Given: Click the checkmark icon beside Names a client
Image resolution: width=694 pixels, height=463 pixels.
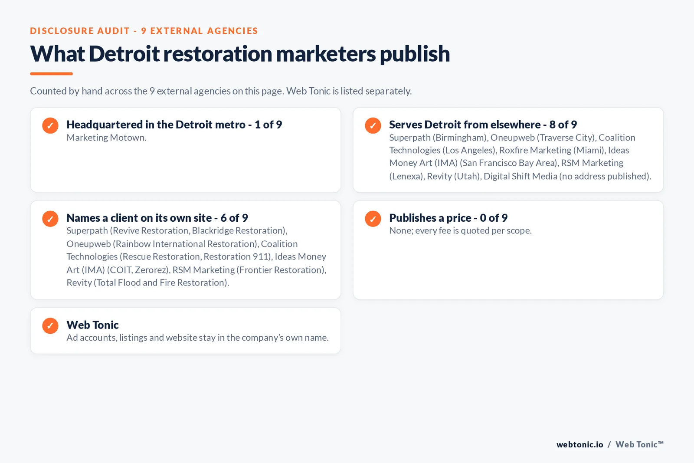Looking at the screenshot, I should coord(50,219).
